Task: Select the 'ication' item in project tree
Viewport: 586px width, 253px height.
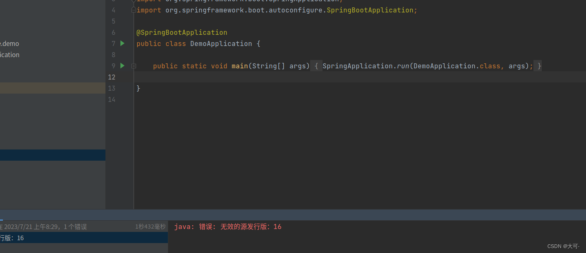Action: (10, 55)
